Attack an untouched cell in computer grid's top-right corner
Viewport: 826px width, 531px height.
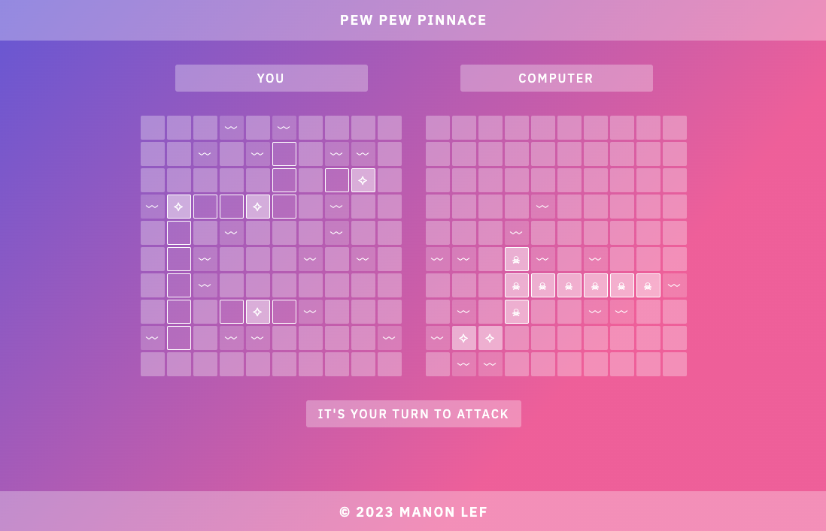coord(675,127)
